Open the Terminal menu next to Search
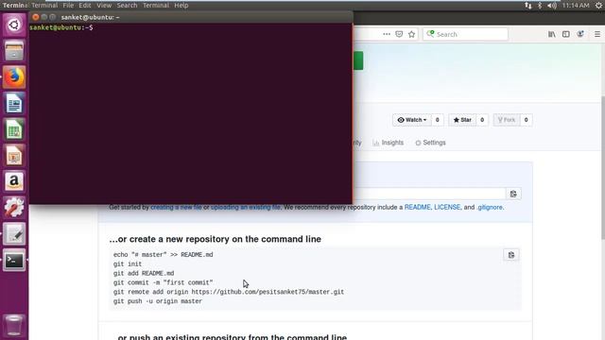Image resolution: width=605 pixels, height=340 pixels. pos(156,6)
